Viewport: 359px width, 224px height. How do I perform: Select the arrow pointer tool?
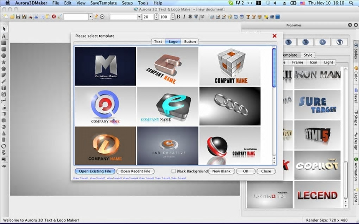click(x=4, y=29)
